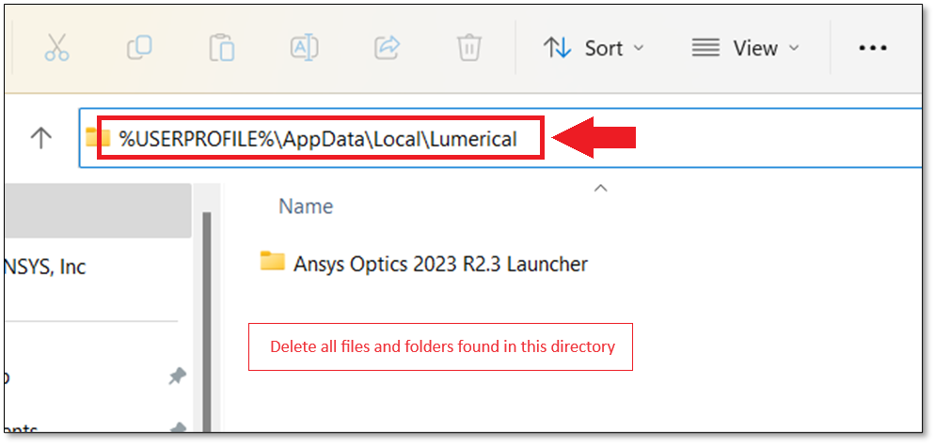The image size is (935, 445).
Task: Open the three-dot See more menu
Action: [873, 48]
